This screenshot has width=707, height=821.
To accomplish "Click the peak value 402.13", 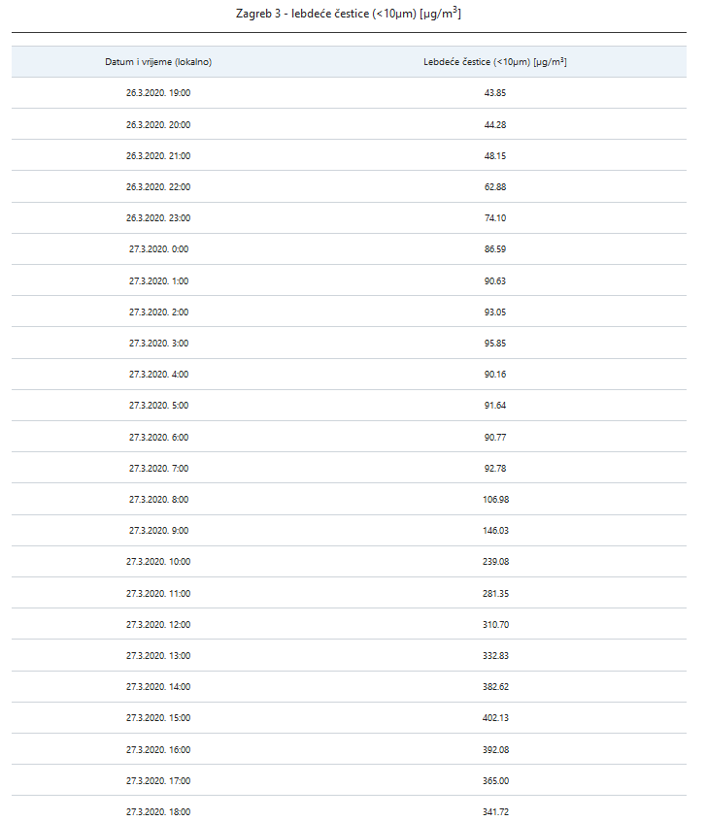I will coord(495,718).
